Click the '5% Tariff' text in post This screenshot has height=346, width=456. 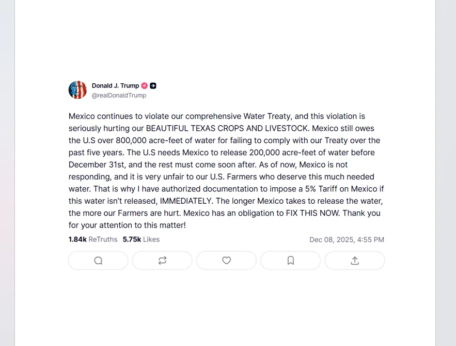pos(321,189)
